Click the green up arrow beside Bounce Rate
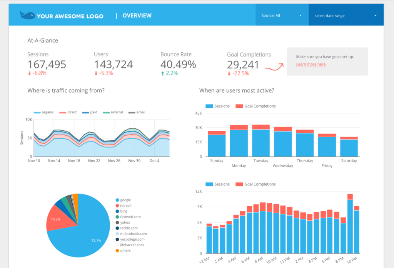Screen dimensions: 394x268 [x=162, y=72]
